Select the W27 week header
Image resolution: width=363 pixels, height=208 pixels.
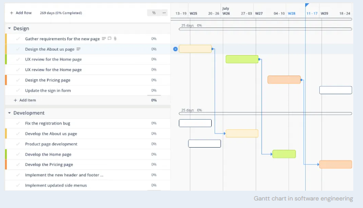tap(259, 13)
